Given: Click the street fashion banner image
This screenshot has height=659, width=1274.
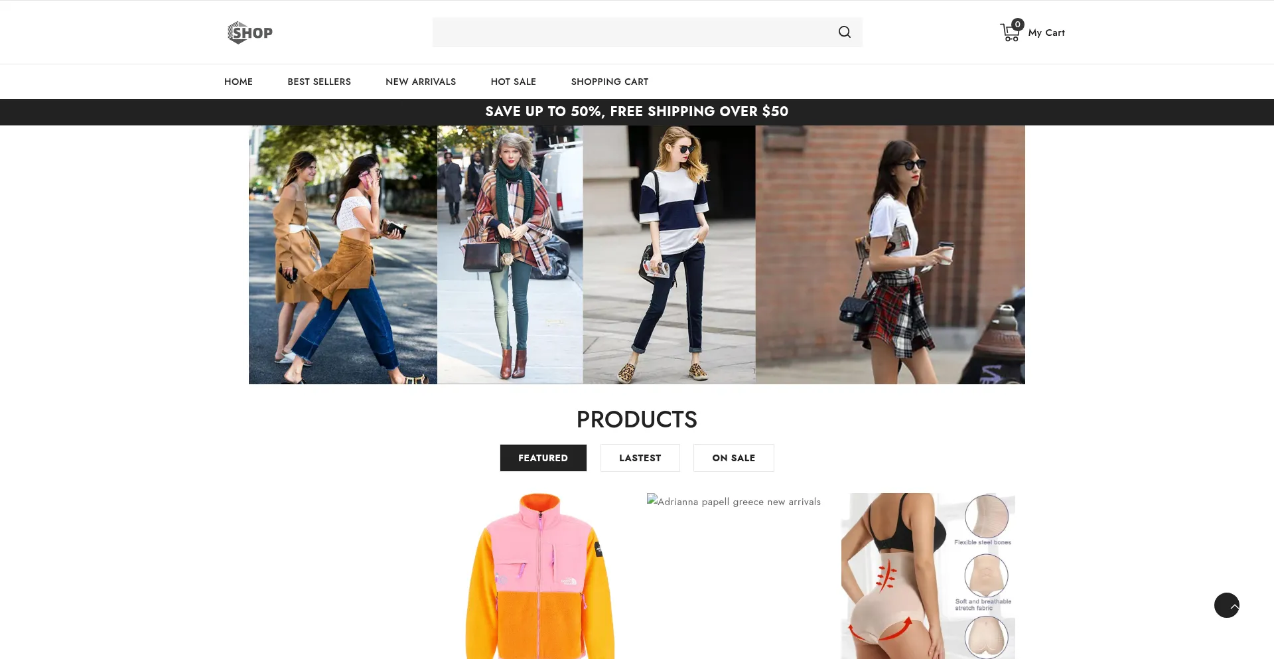Looking at the screenshot, I should [x=636, y=255].
